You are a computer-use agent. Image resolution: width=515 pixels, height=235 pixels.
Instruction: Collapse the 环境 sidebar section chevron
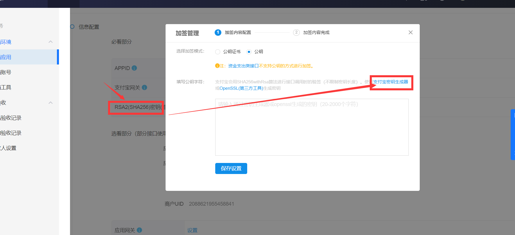[x=51, y=42]
